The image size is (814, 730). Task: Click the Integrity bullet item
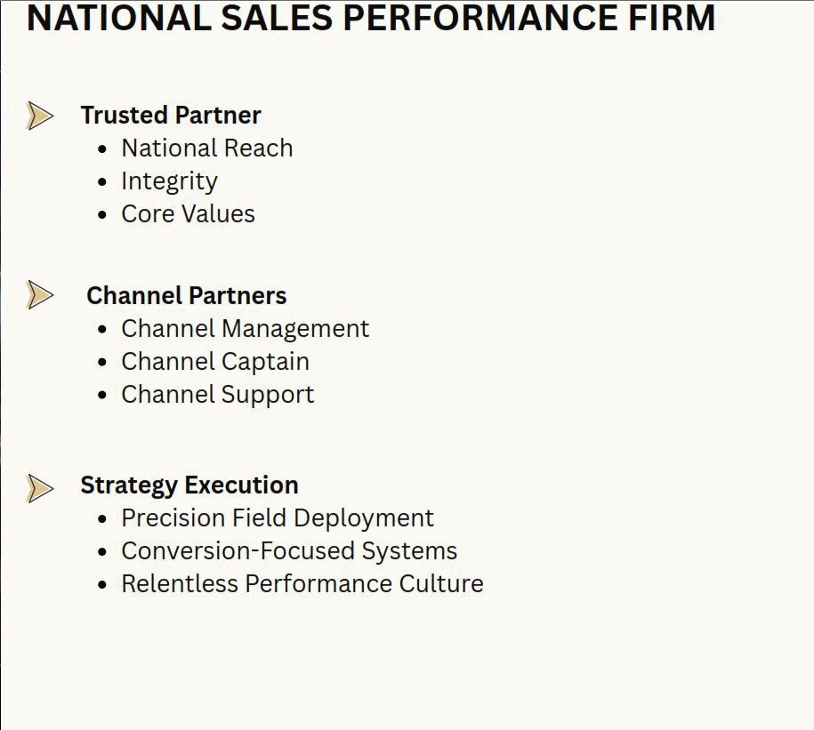click(169, 181)
